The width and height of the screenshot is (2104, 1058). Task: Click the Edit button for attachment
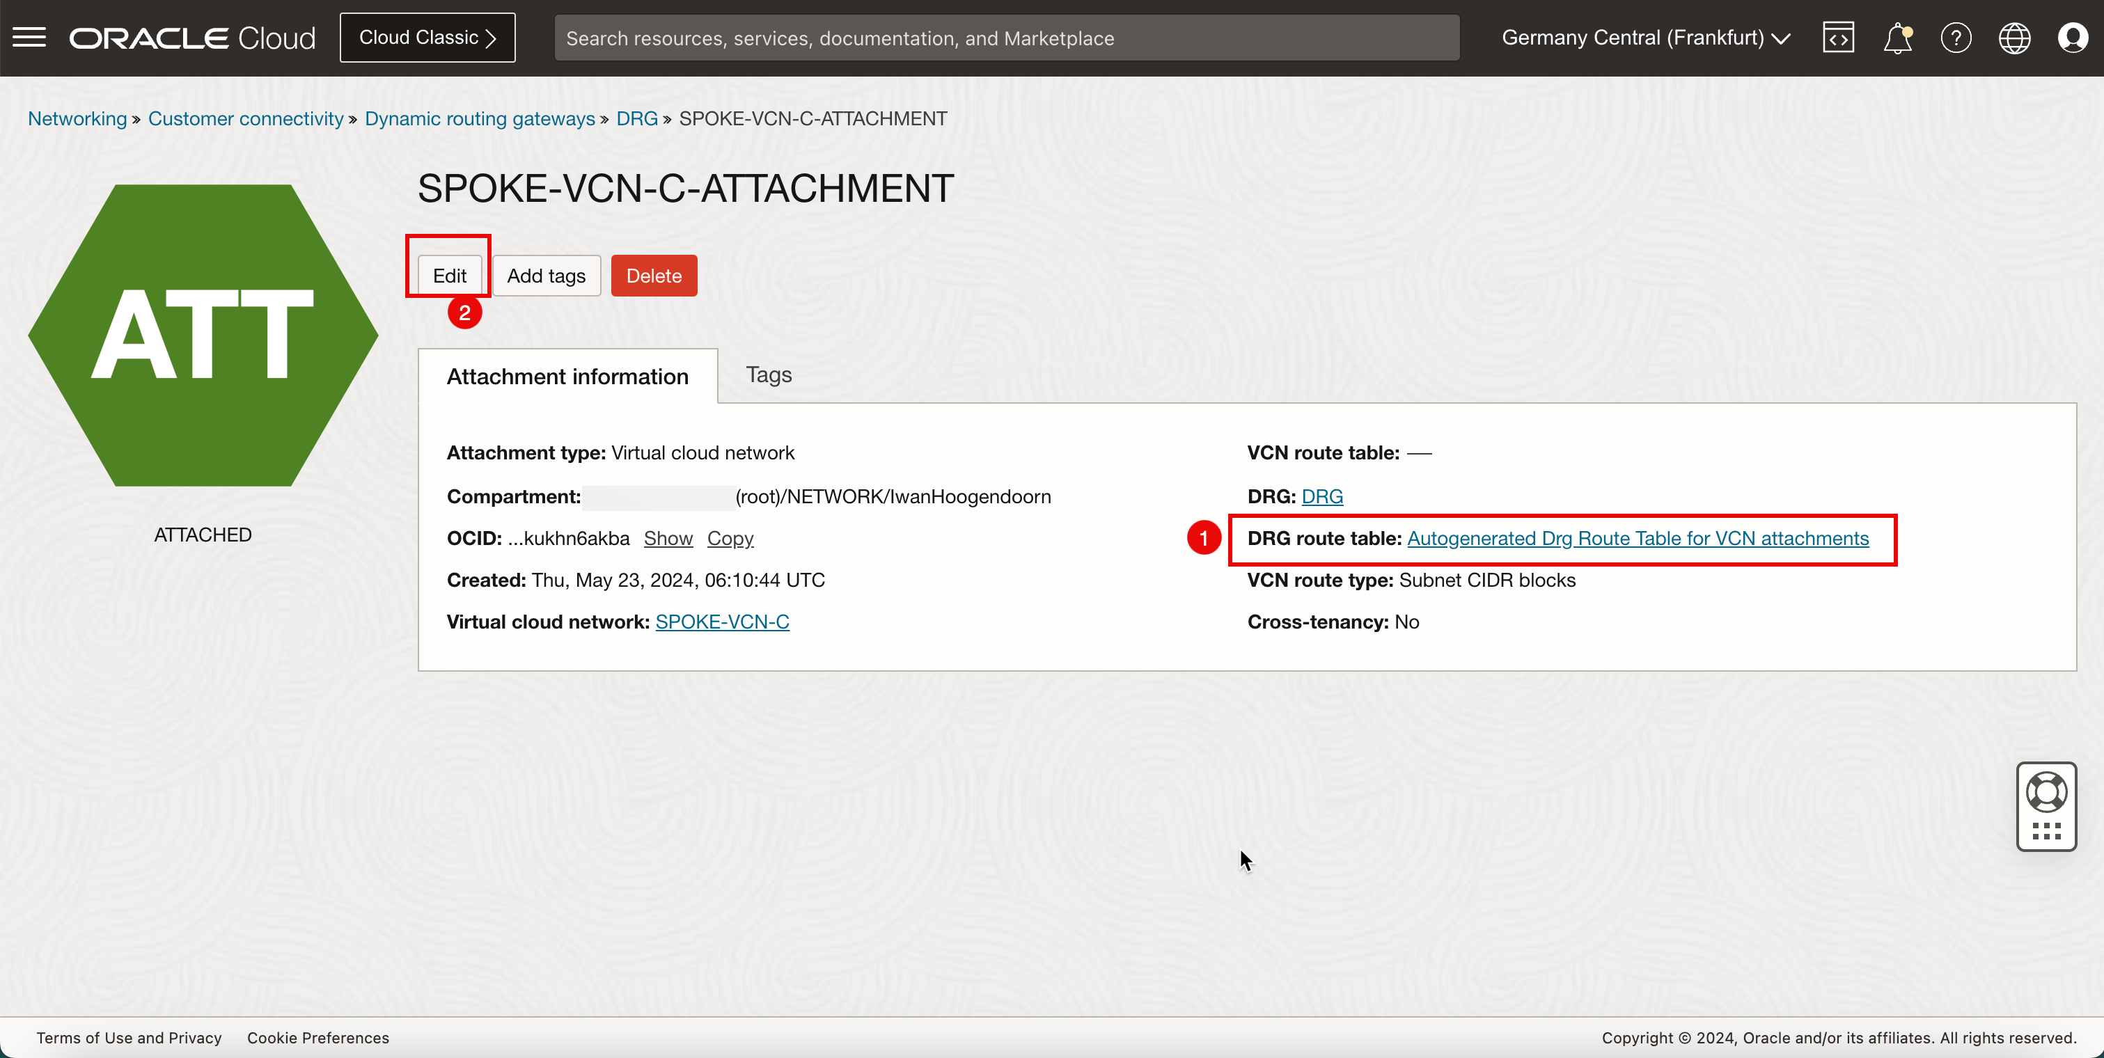pyautogui.click(x=449, y=276)
